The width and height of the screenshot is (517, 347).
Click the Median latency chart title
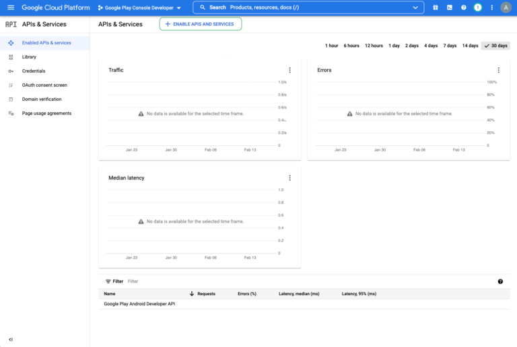pyautogui.click(x=127, y=178)
